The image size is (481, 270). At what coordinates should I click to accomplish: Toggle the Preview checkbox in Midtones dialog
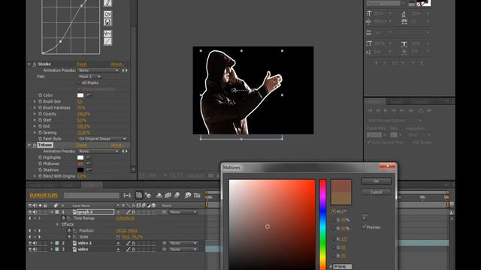pos(364,226)
